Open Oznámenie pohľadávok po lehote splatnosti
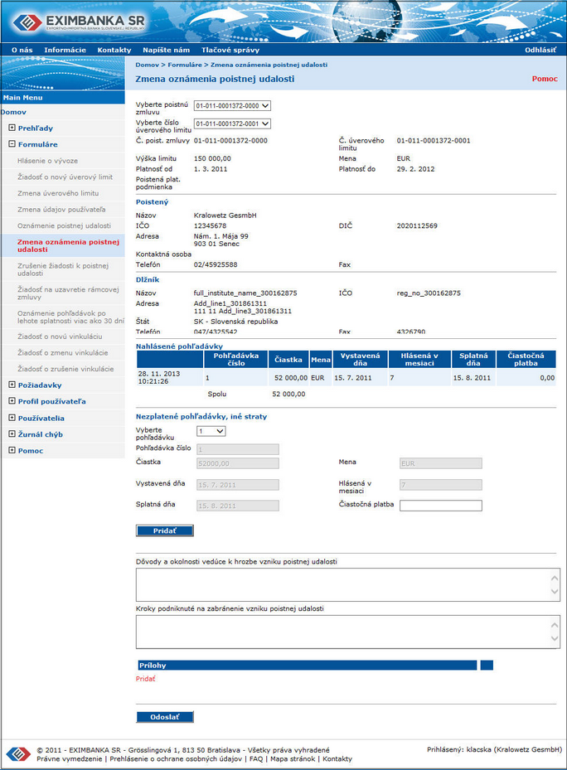567x770 pixels. point(70,317)
